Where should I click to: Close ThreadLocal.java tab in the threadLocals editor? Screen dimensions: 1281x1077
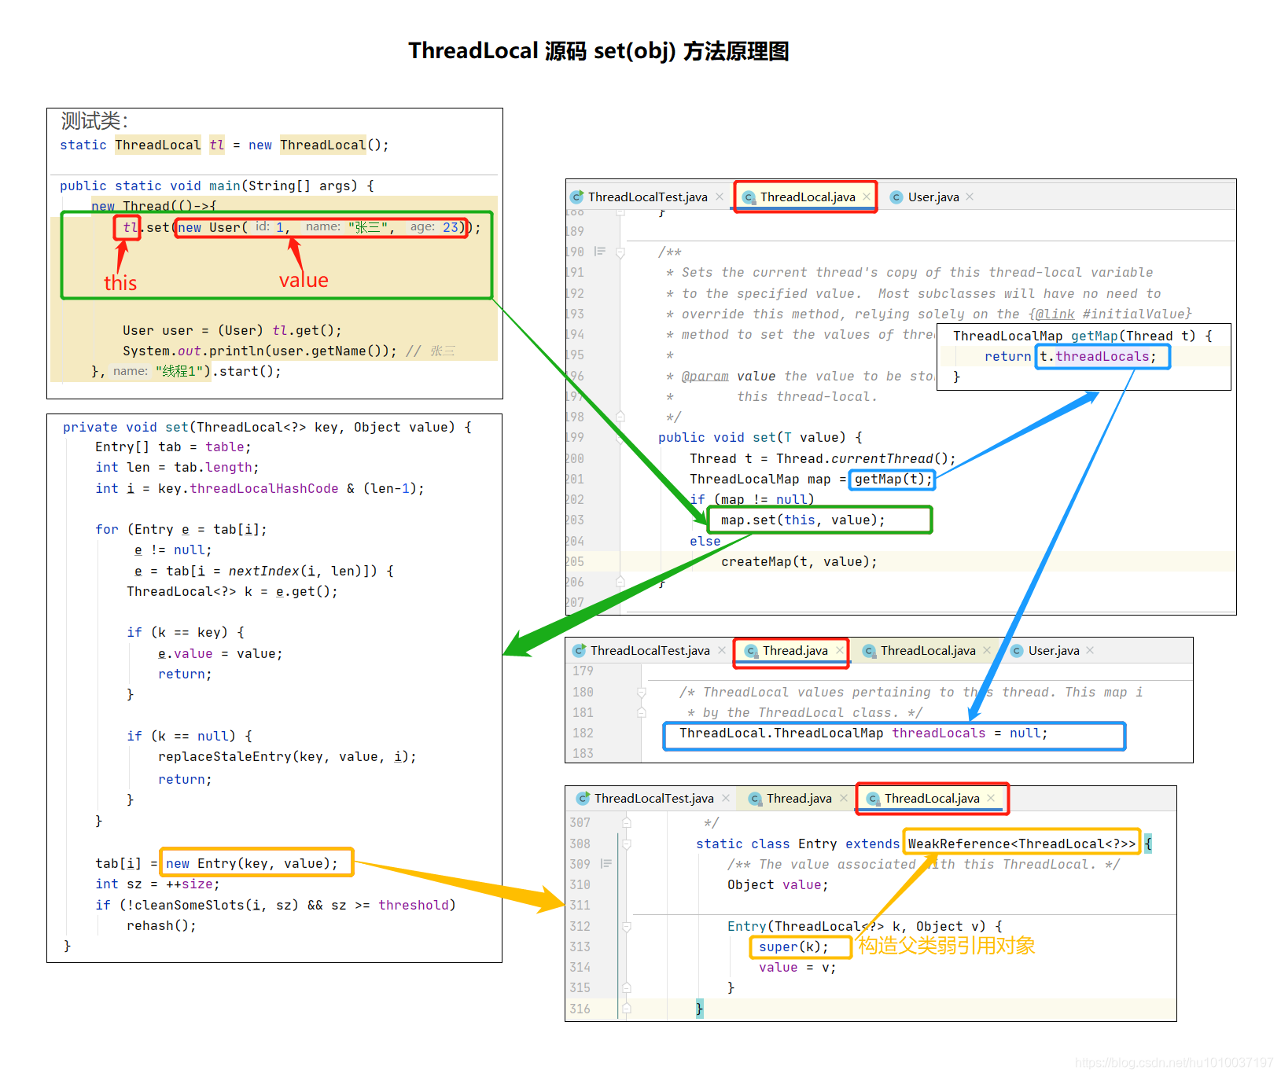(x=987, y=650)
